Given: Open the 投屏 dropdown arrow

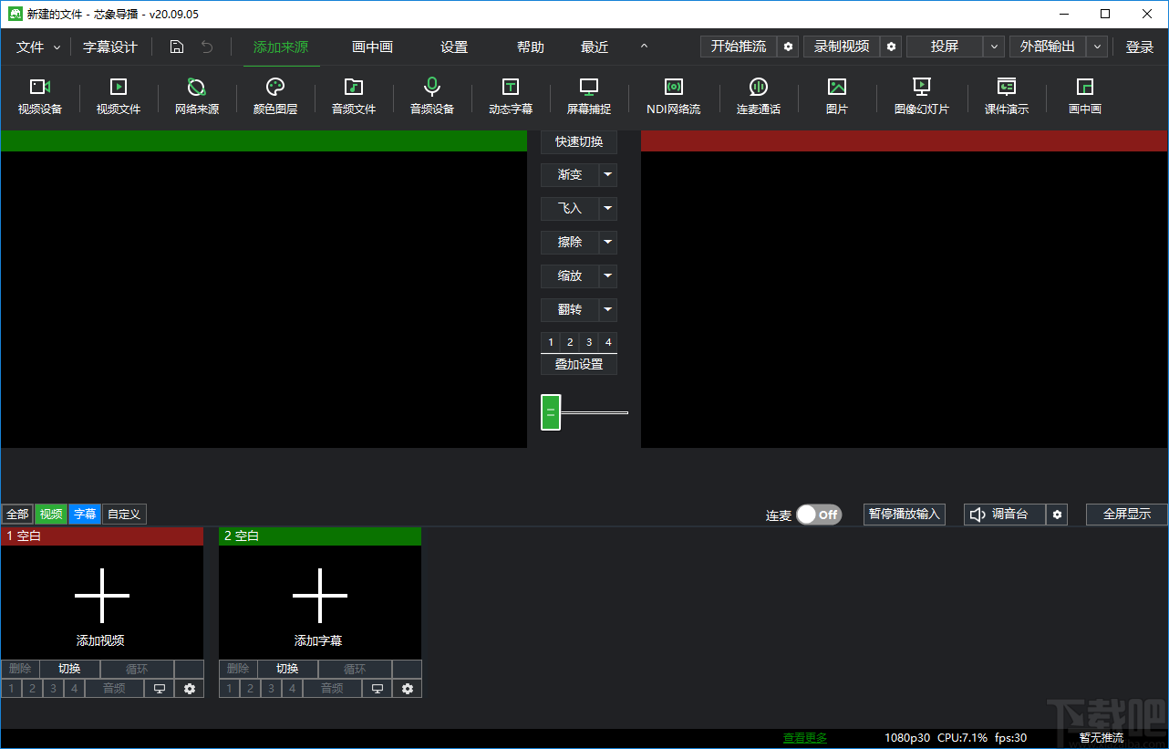Looking at the screenshot, I should coord(994,47).
